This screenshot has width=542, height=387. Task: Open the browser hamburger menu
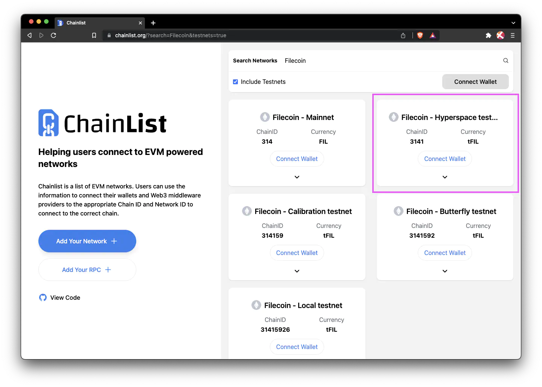pyautogui.click(x=513, y=35)
